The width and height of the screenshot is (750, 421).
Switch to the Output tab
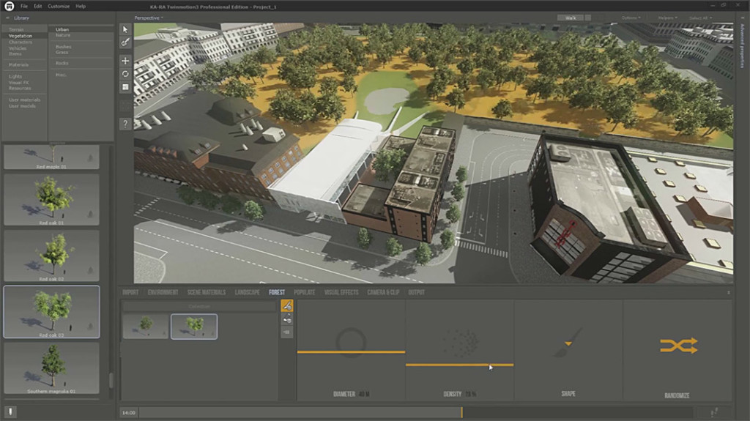point(416,292)
